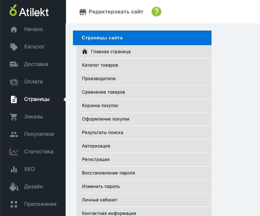Click the Atilekt apple logo

[x=13, y=10]
